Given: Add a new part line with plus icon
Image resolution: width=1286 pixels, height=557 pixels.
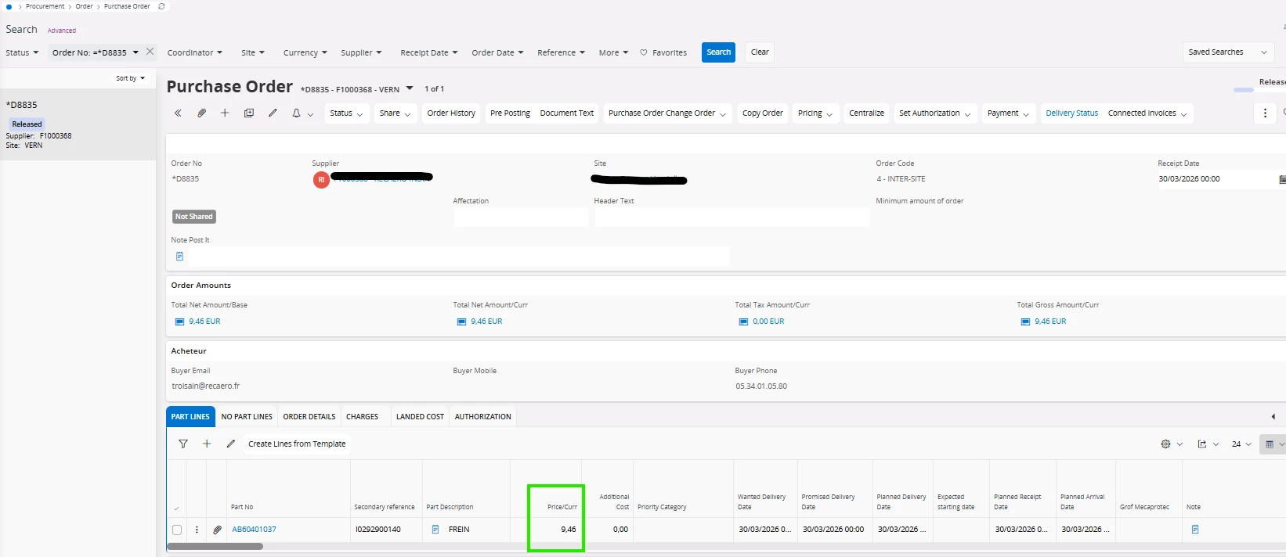Looking at the screenshot, I should (x=207, y=444).
